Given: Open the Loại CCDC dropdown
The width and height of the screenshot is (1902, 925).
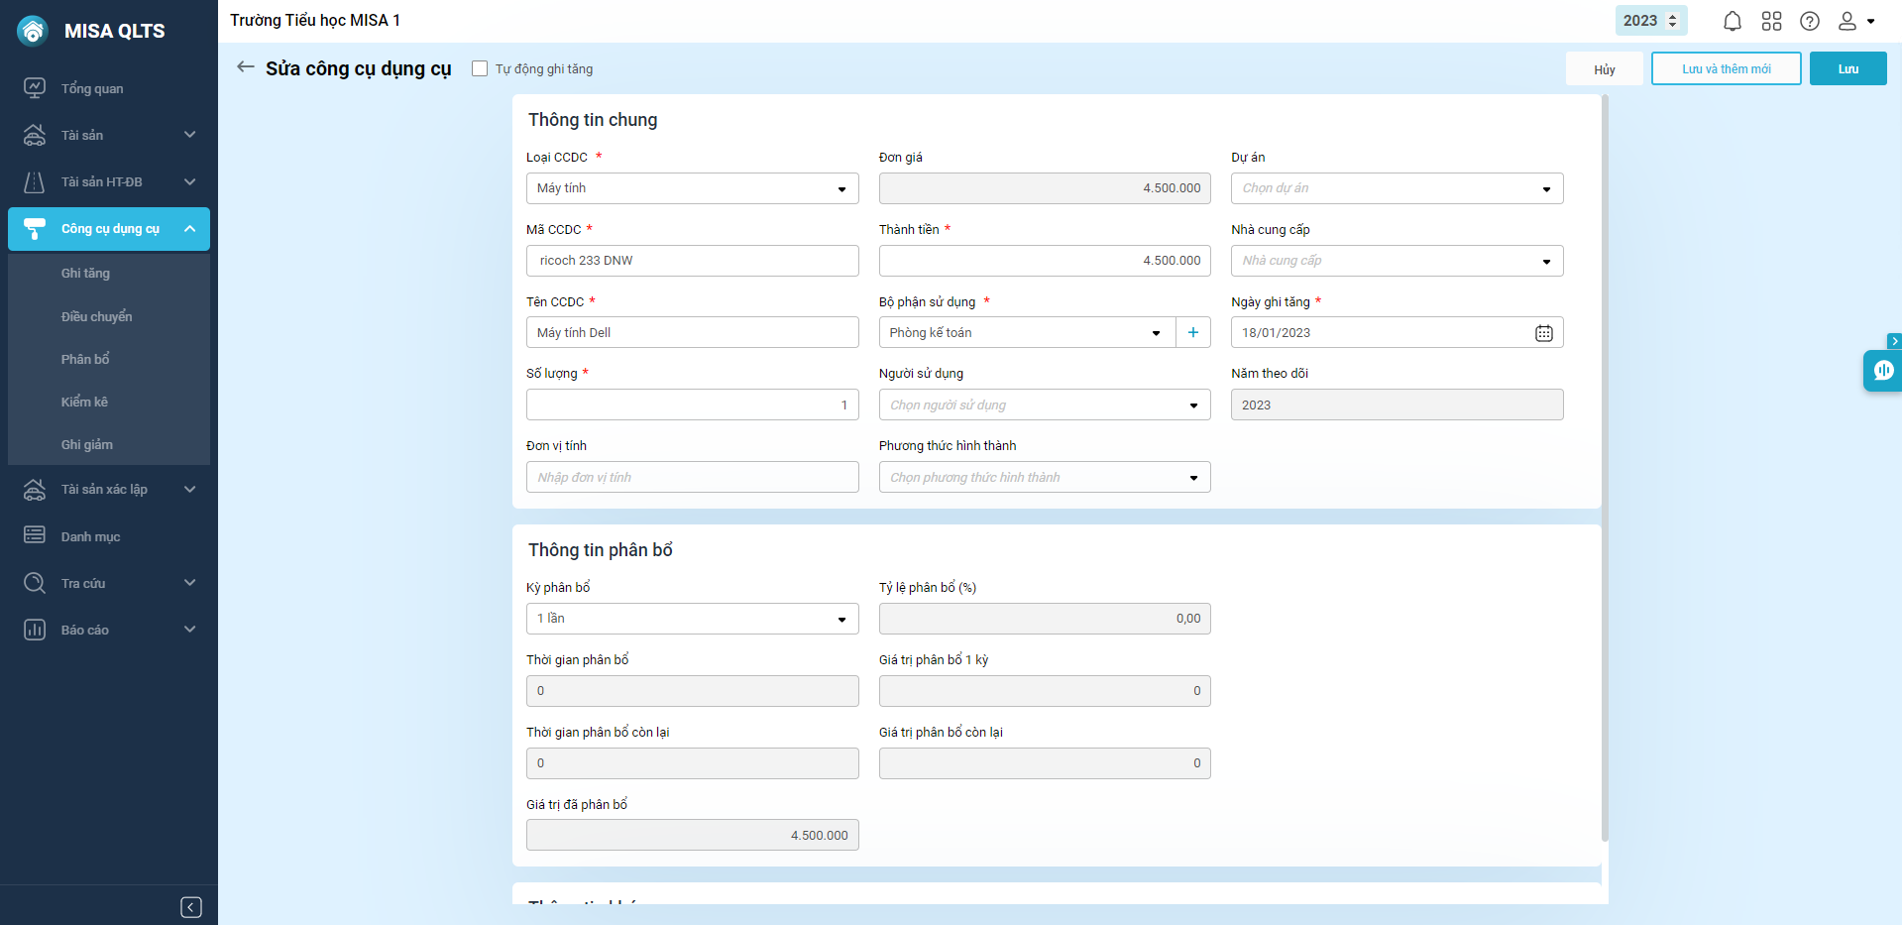Looking at the screenshot, I should click(x=692, y=188).
